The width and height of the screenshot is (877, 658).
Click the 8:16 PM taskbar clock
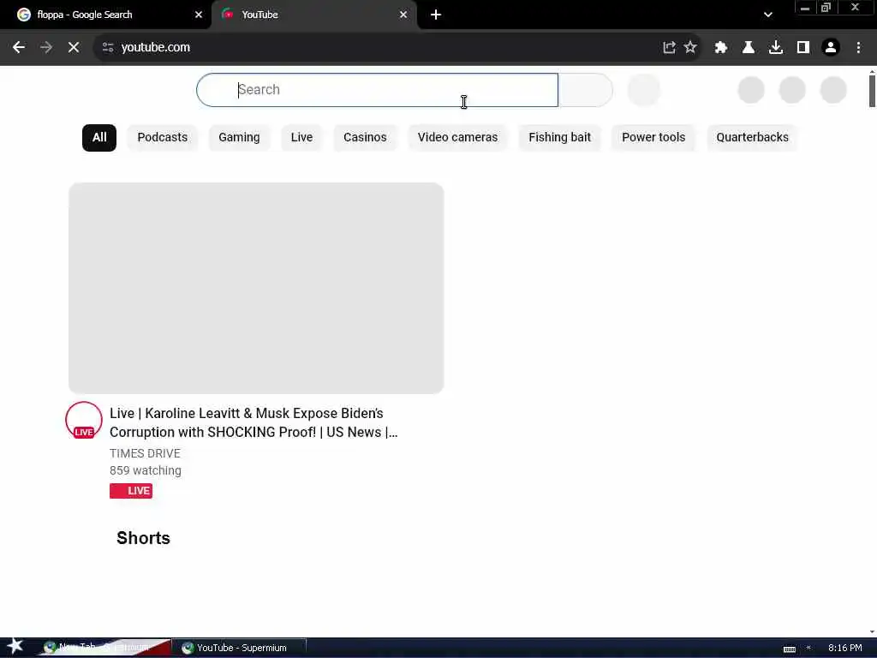pos(844,648)
